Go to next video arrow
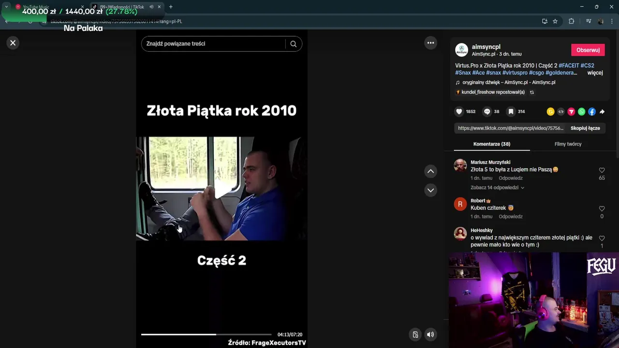The height and width of the screenshot is (348, 619). point(430,190)
